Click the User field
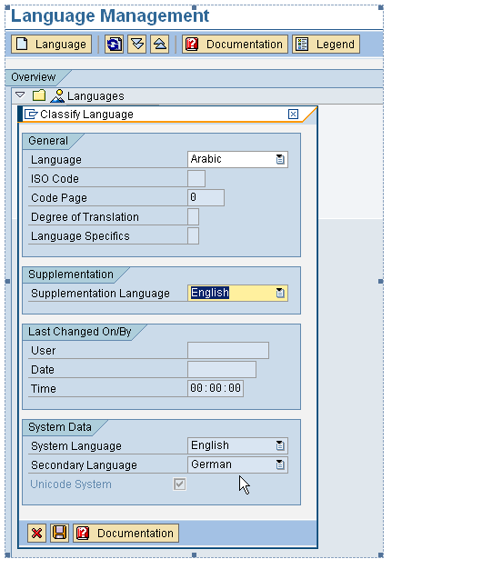The height and width of the screenshot is (569, 482). (x=228, y=350)
